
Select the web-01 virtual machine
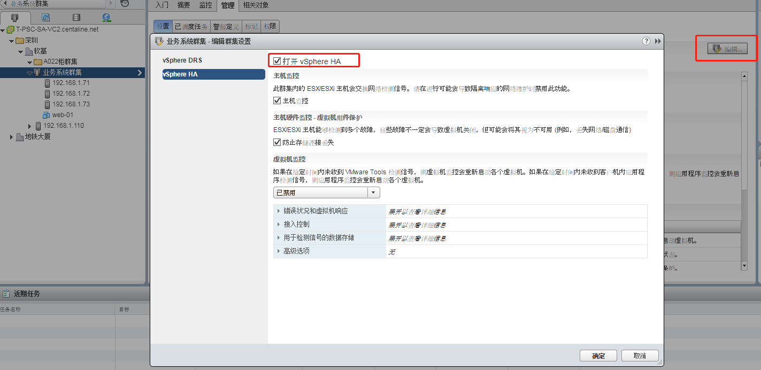tap(62, 115)
